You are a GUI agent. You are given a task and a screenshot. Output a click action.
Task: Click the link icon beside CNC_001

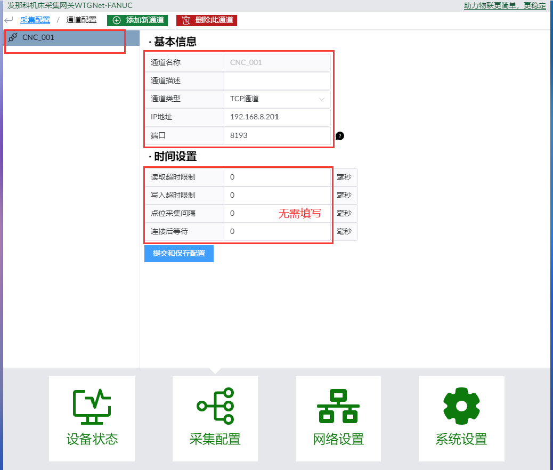tap(13, 37)
